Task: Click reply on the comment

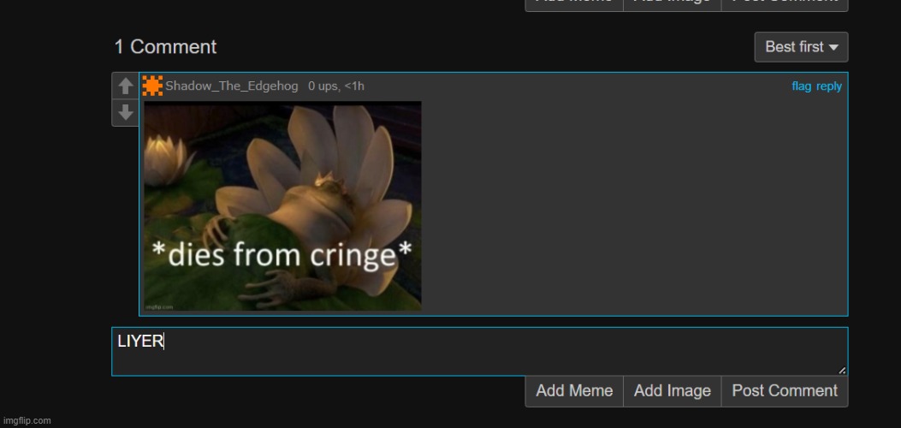Action: [x=829, y=86]
